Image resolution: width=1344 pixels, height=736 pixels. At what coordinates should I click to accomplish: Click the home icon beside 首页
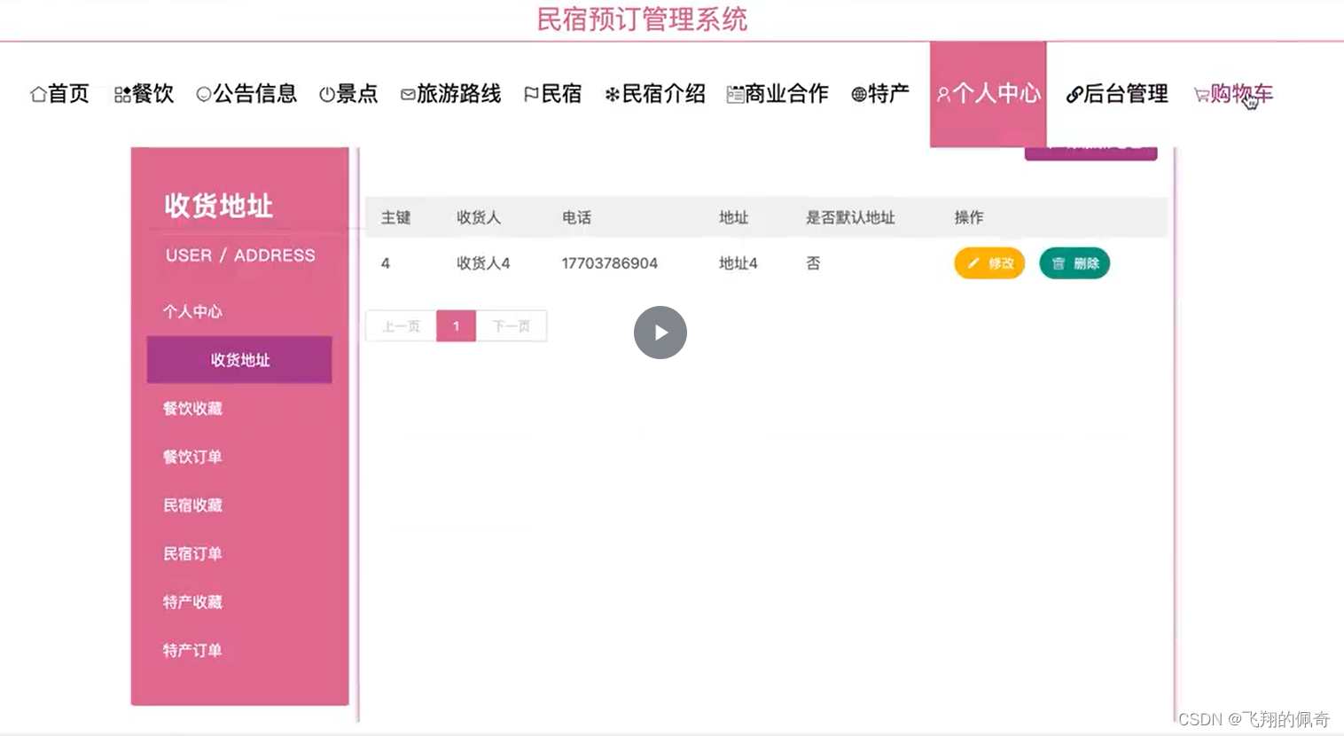point(38,94)
